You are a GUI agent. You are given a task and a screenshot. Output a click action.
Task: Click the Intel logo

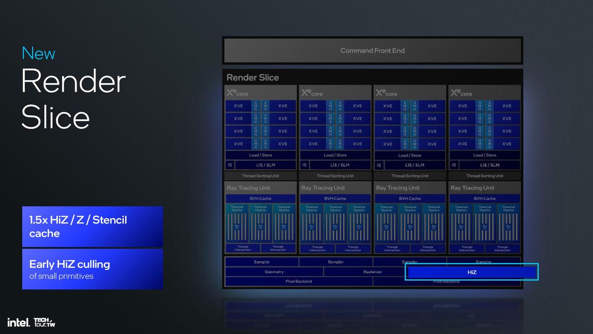coord(18,322)
